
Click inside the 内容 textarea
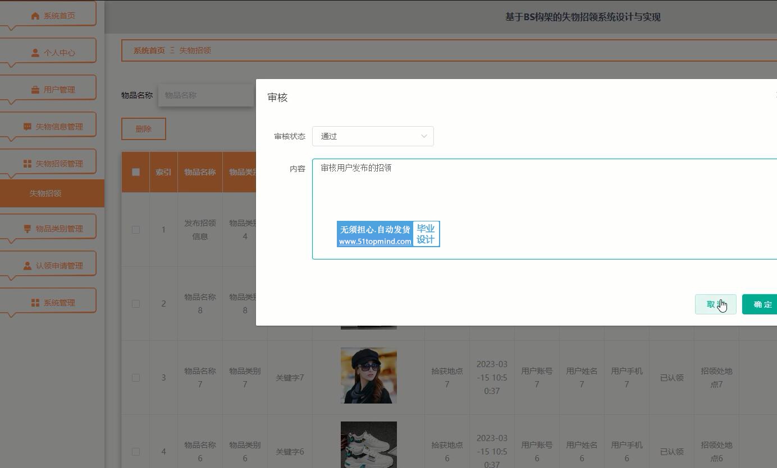(x=545, y=209)
